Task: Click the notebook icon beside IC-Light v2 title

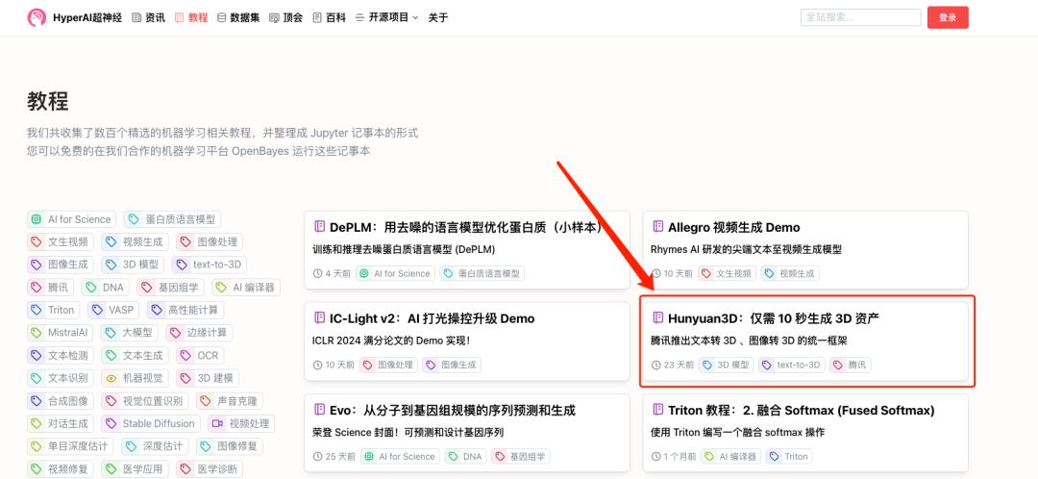Action: [319, 318]
